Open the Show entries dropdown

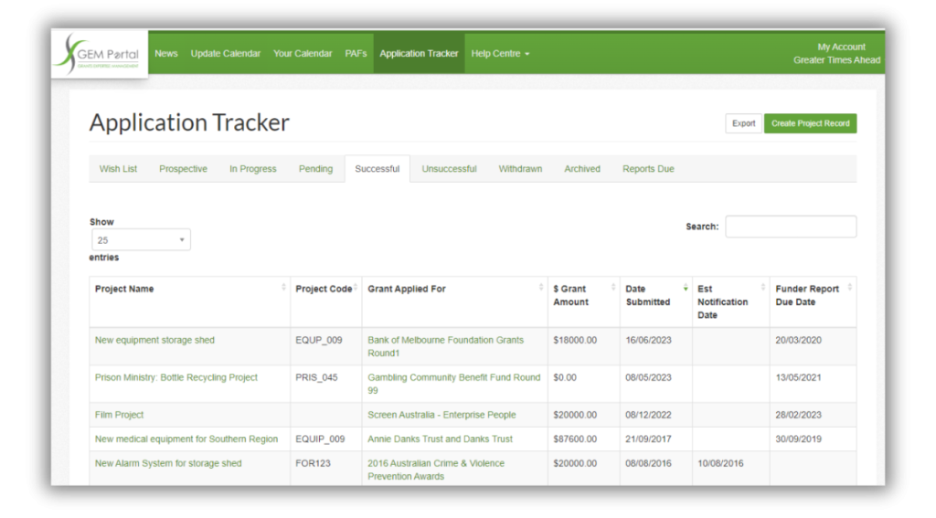[141, 240]
